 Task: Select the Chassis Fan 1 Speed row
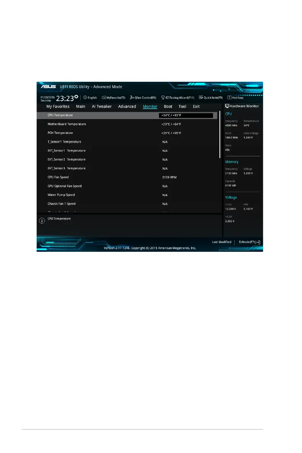point(127,204)
